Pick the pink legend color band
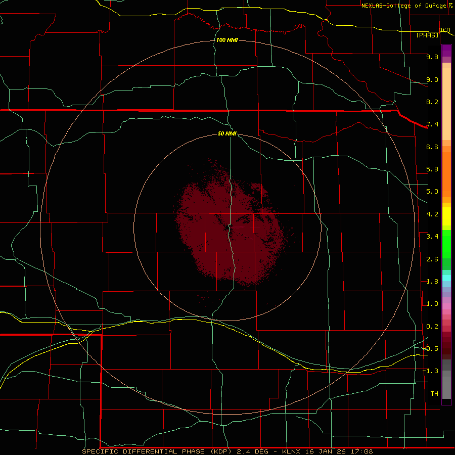 [x=446, y=306]
